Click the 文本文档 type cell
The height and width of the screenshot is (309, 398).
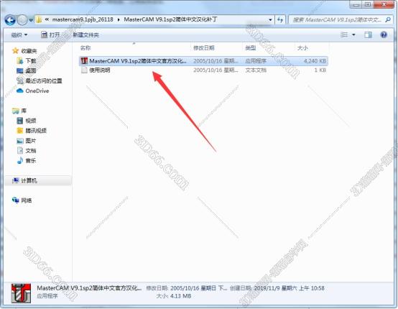[256, 70]
